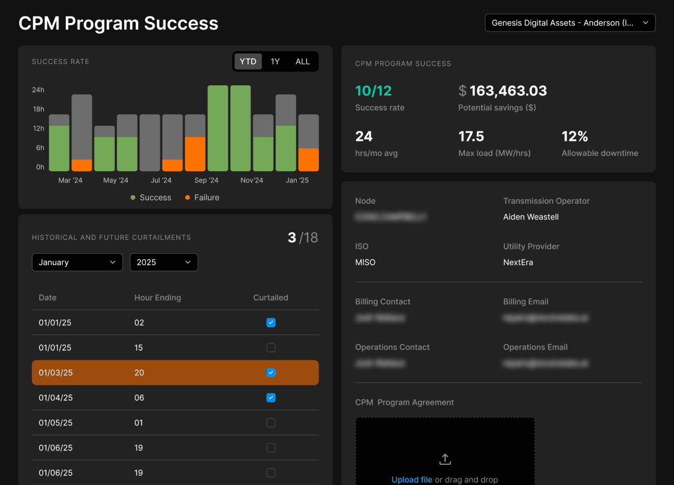Screen dimensions: 674x485
Task: Uncheck Curtailed for 01/01/25 hour 02
Action: 271,323
